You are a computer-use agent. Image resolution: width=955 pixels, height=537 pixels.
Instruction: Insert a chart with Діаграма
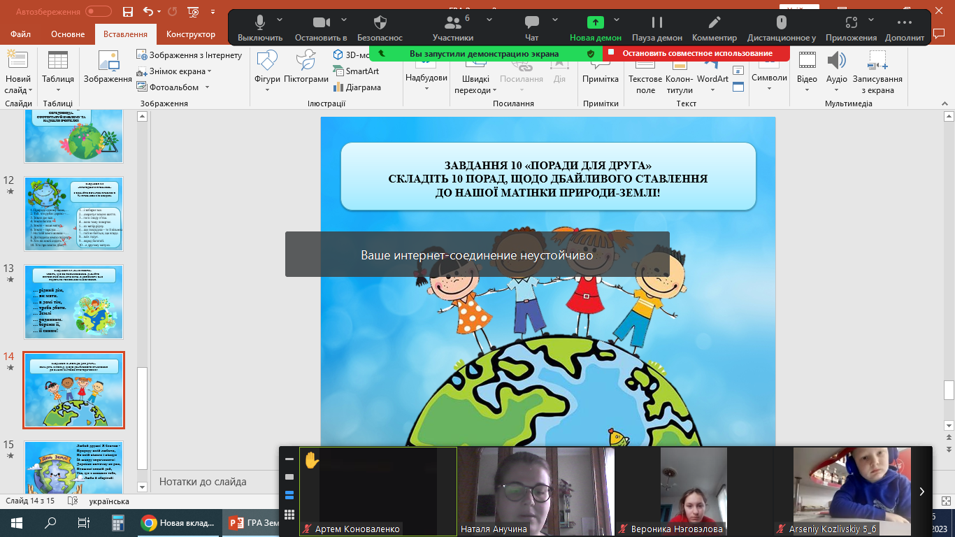click(x=357, y=87)
